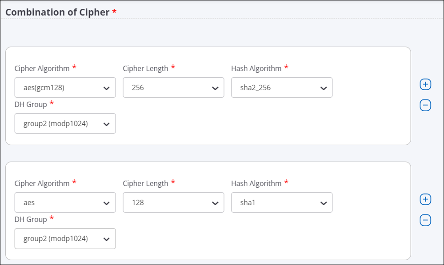Open the Hash Algorithm dropdown showing sha2_256

[282, 87]
